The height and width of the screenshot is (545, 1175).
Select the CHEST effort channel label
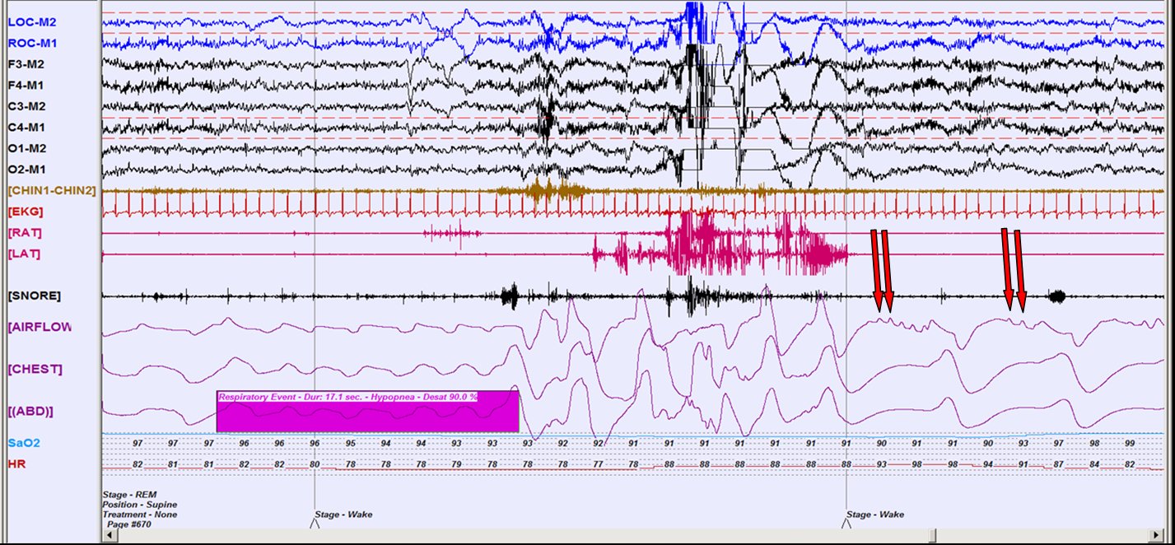35,368
